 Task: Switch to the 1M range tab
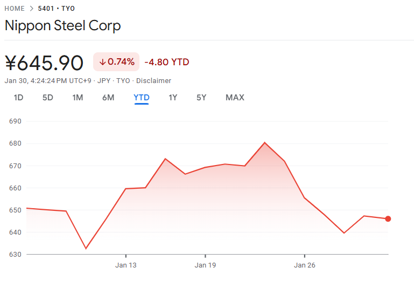click(x=78, y=98)
